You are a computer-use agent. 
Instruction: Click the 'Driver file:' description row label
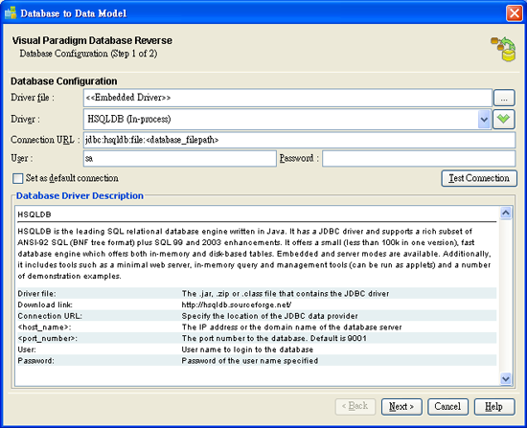(x=37, y=294)
